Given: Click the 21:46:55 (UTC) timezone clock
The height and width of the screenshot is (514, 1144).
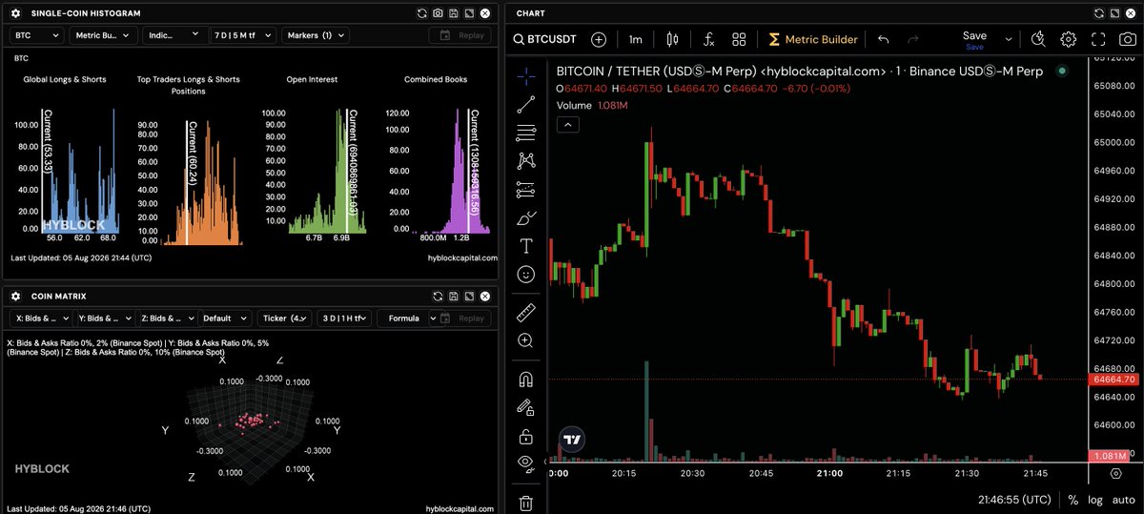Looking at the screenshot, I should pos(1014,500).
